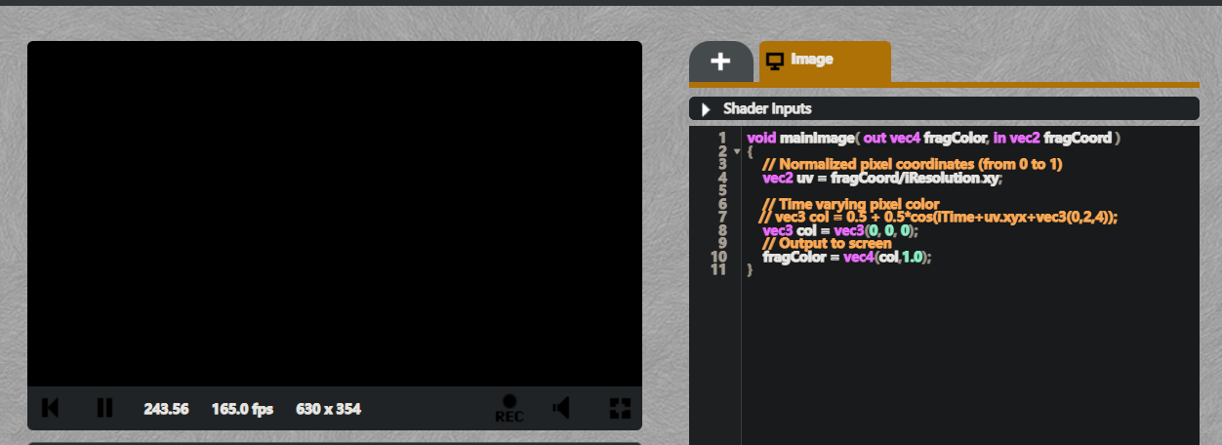Click the commented vec3 col cosine line
Viewport: 1222px width, 445px height.
pos(938,218)
